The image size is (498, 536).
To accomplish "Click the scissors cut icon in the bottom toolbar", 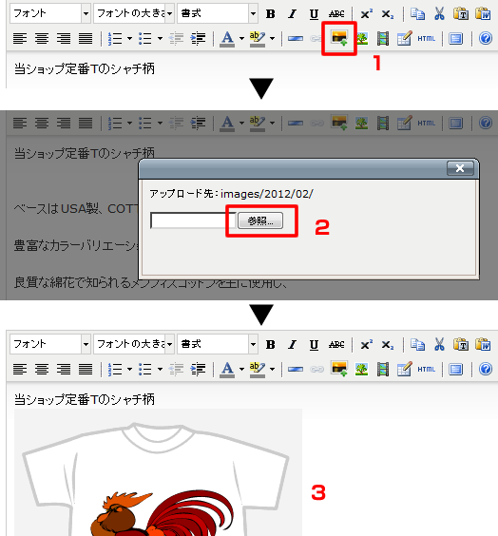I will pyautogui.click(x=439, y=345).
